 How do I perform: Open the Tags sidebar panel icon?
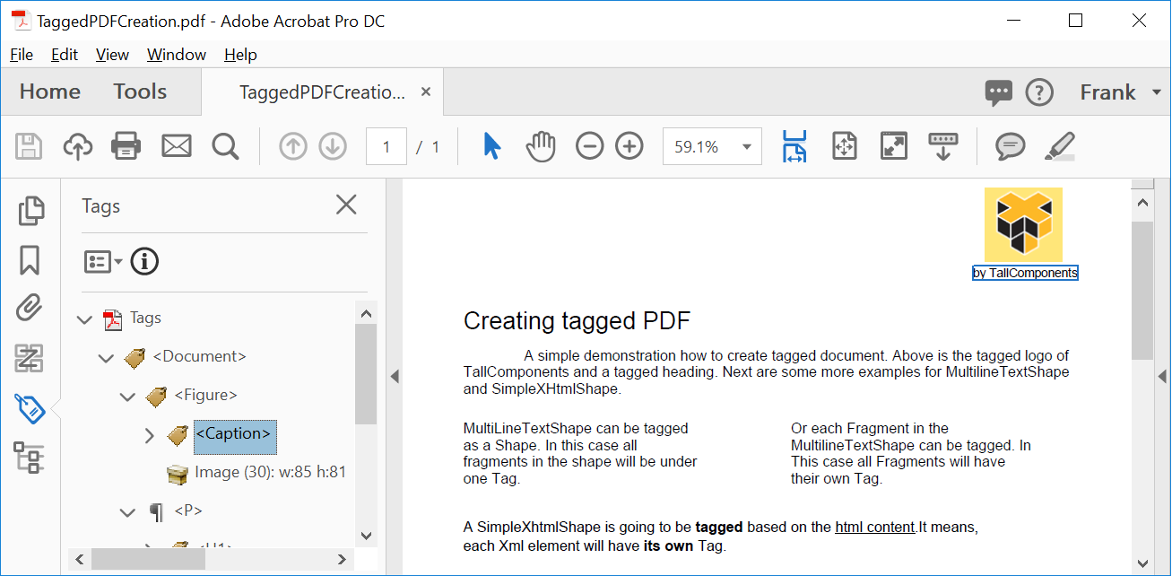click(x=30, y=408)
